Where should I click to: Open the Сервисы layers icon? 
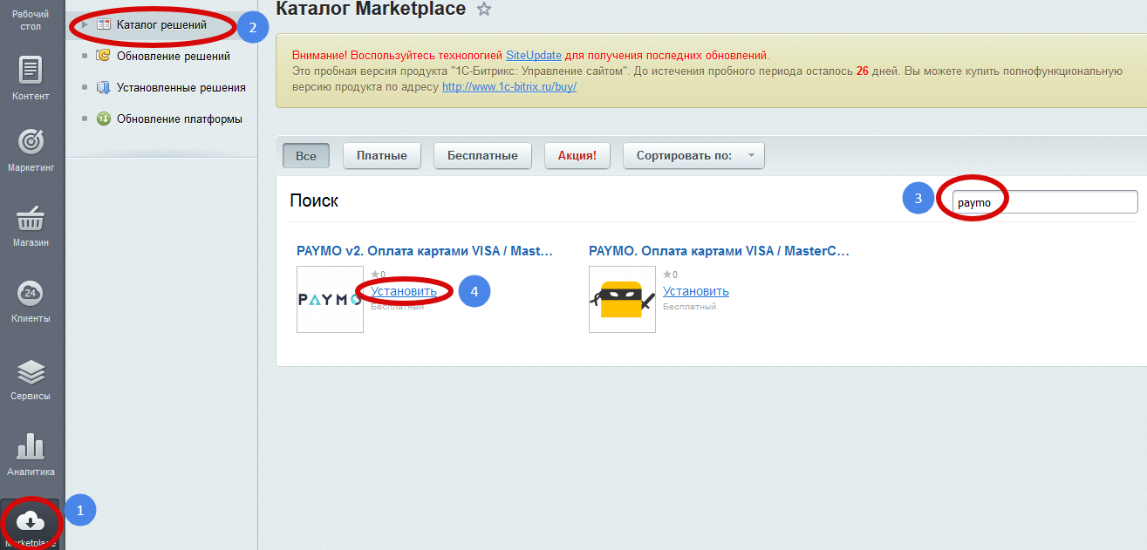[31, 371]
